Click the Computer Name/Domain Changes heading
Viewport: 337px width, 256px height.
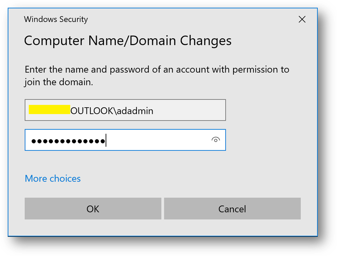click(x=128, y=41)
